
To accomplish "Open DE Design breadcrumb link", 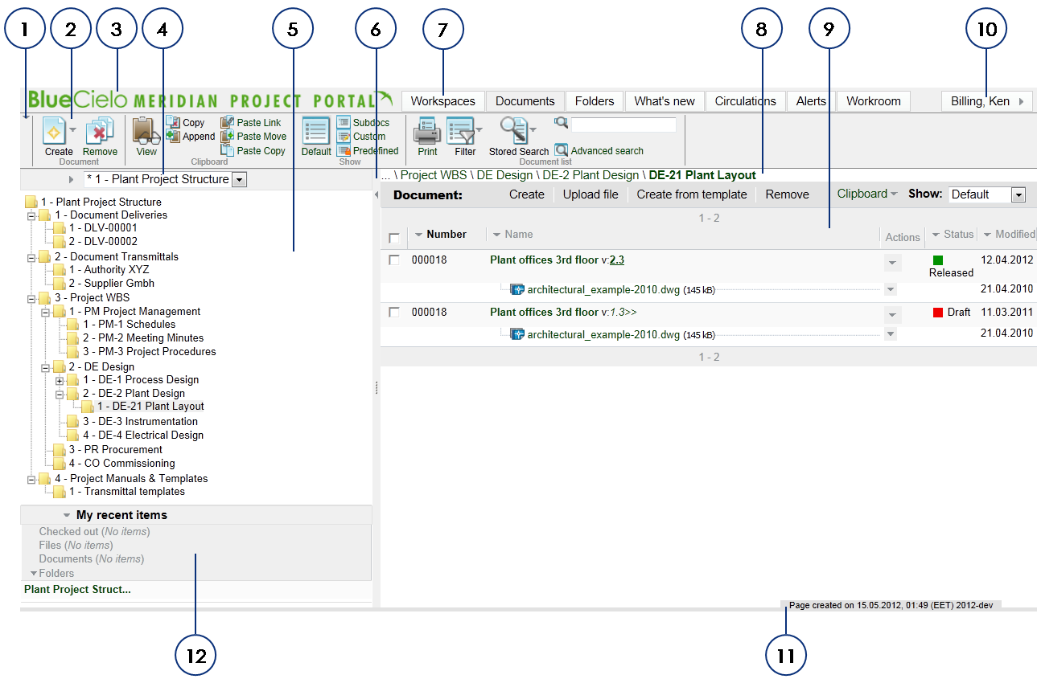I will click(504, 175).
